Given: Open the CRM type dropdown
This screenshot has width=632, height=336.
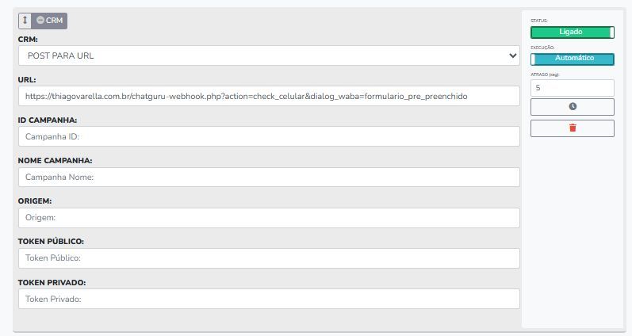Looking at the screenshot, I should click(269, 55).
